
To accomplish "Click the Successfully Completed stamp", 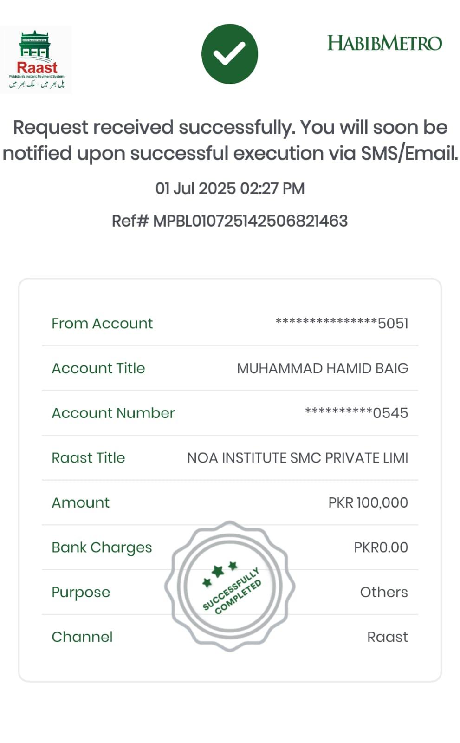I will tap(230, 587).
